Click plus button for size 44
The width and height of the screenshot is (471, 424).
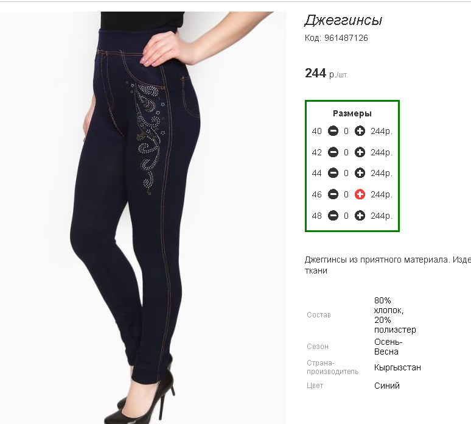pos(360,173)
